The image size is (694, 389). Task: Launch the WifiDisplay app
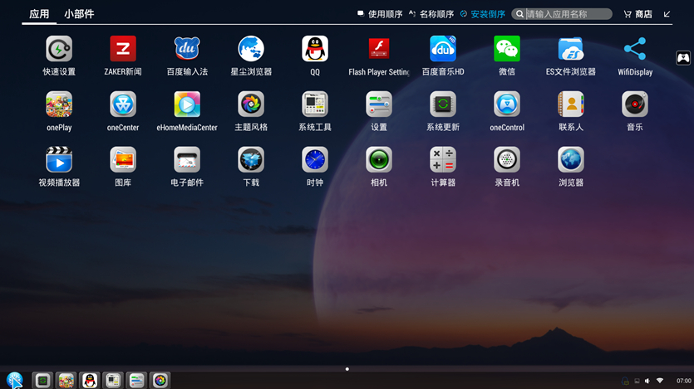(635, 49)
